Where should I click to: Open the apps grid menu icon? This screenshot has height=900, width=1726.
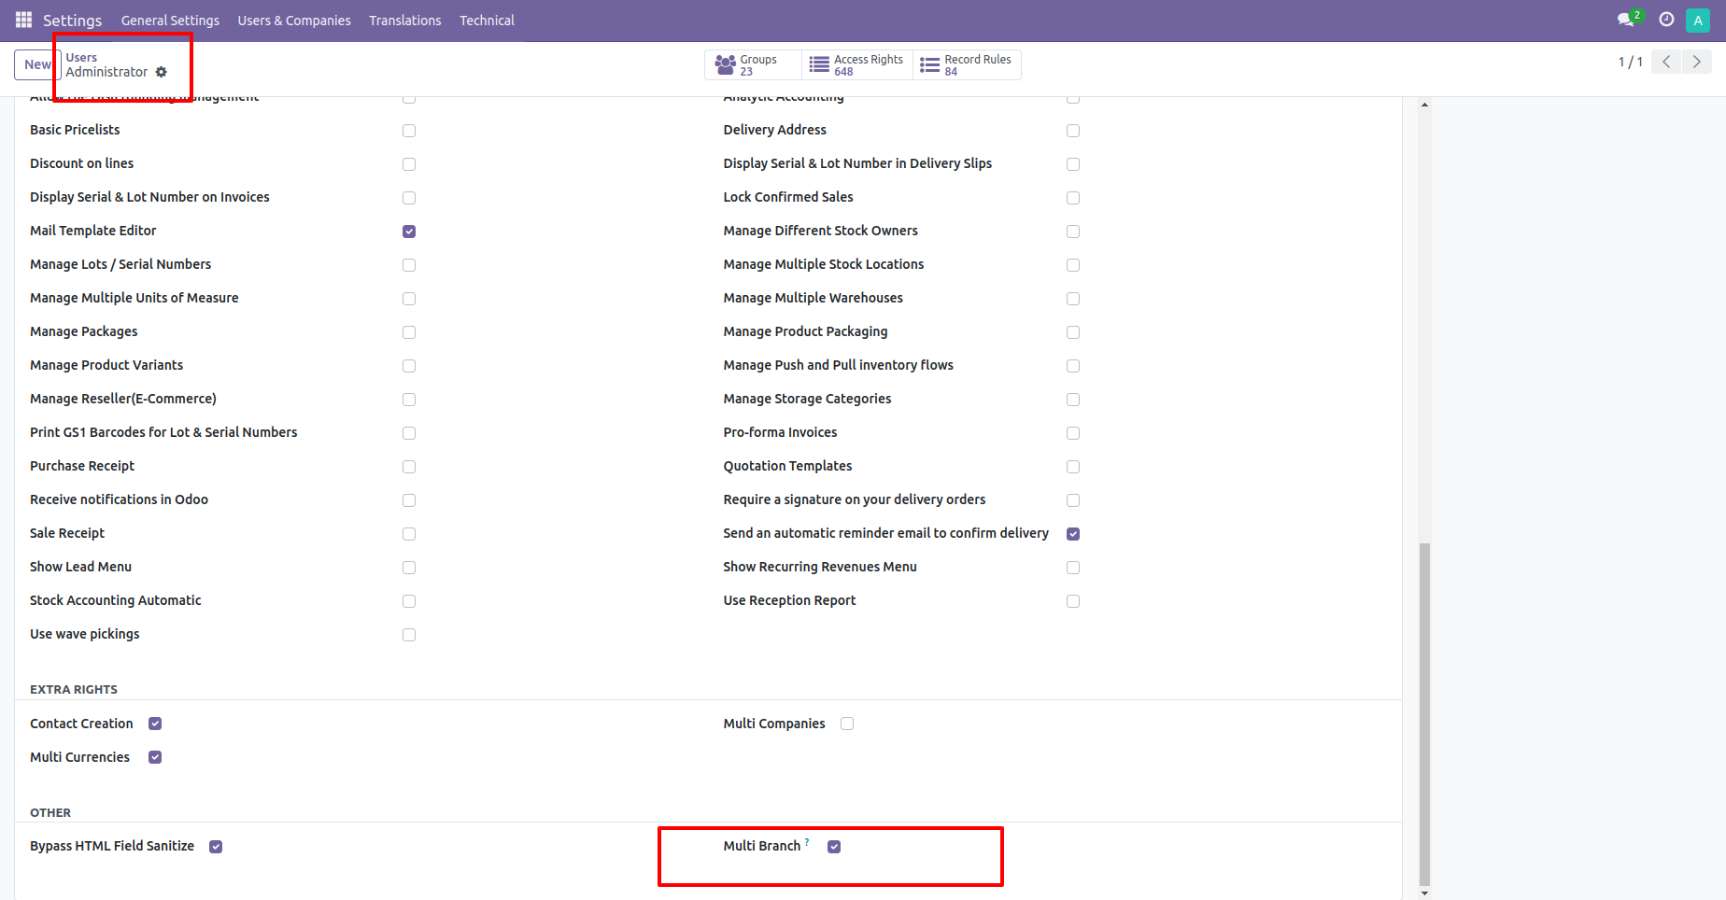(22, 20)
